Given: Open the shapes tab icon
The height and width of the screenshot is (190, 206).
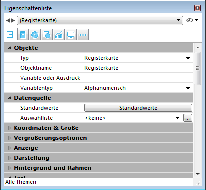Looking at the screenshot, I should pyautogui.click(x=47, y=35).
